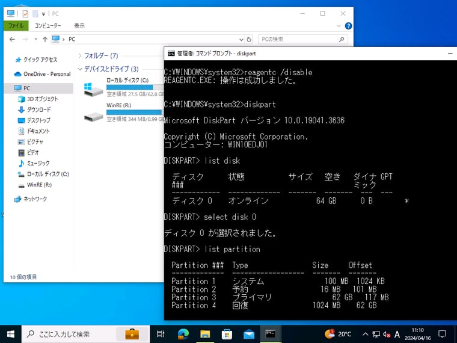This screenshot has width=457, height=343.
Task: Open the notification center icon
Action: pos(442,334)
